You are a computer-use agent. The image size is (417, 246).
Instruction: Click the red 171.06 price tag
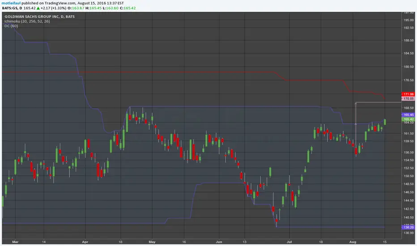408,94
